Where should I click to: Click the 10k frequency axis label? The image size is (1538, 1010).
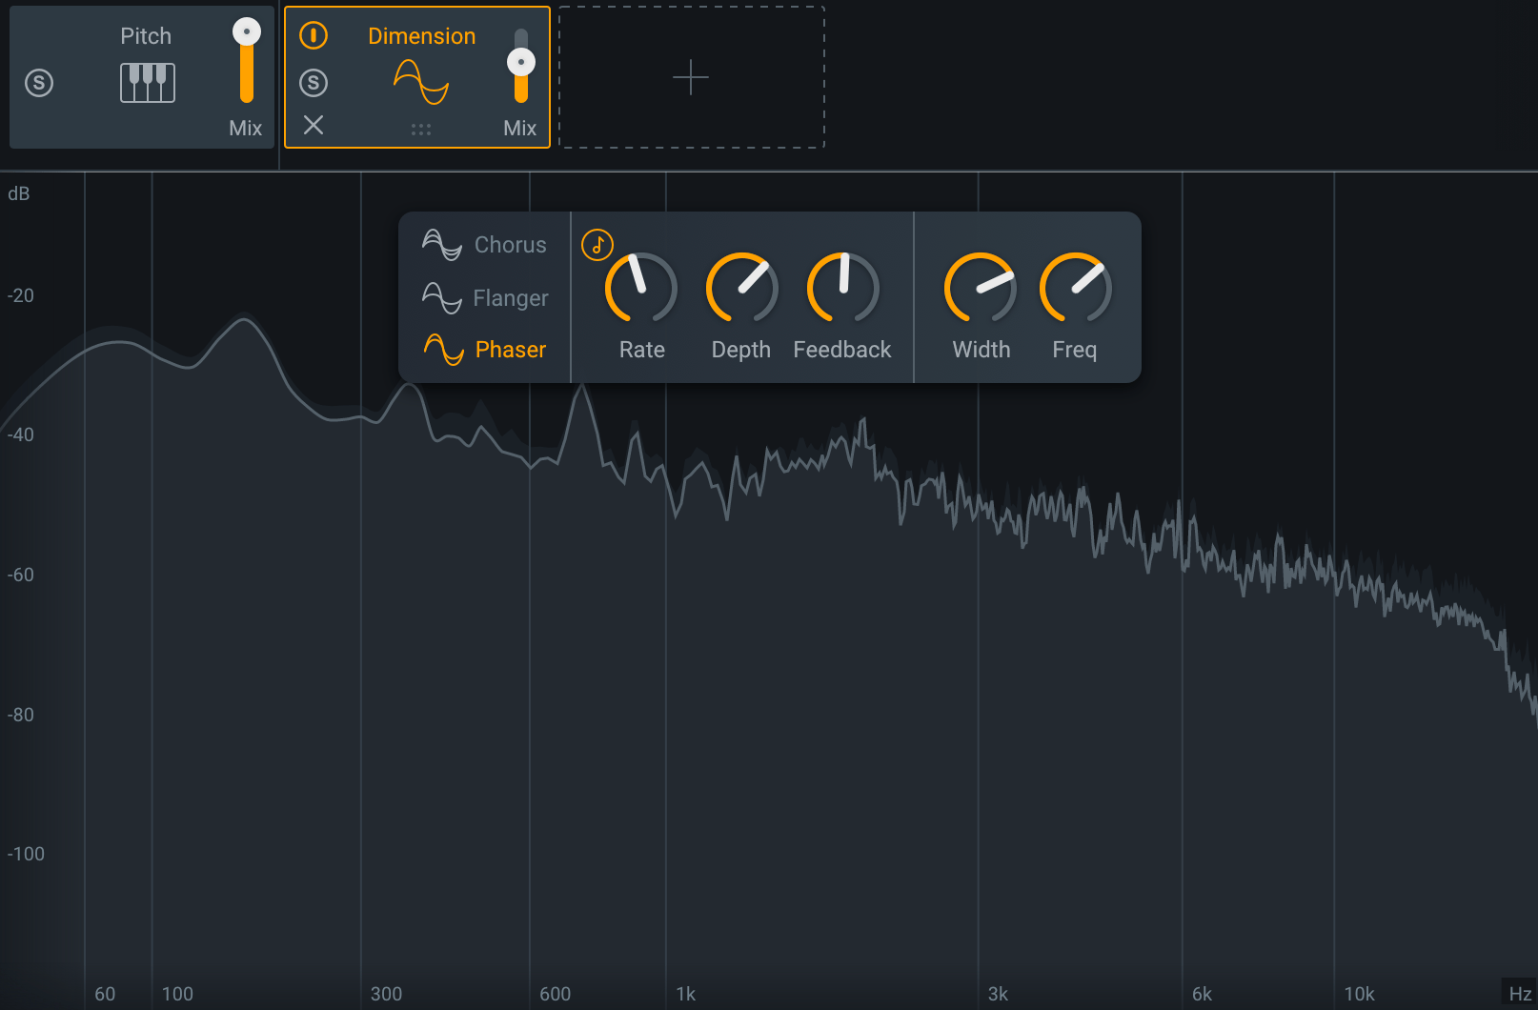1360,994
